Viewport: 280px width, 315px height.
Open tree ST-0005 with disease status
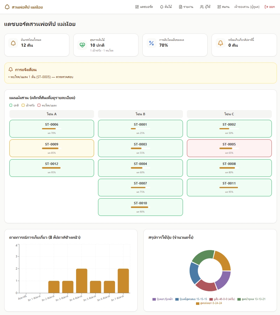229,148
